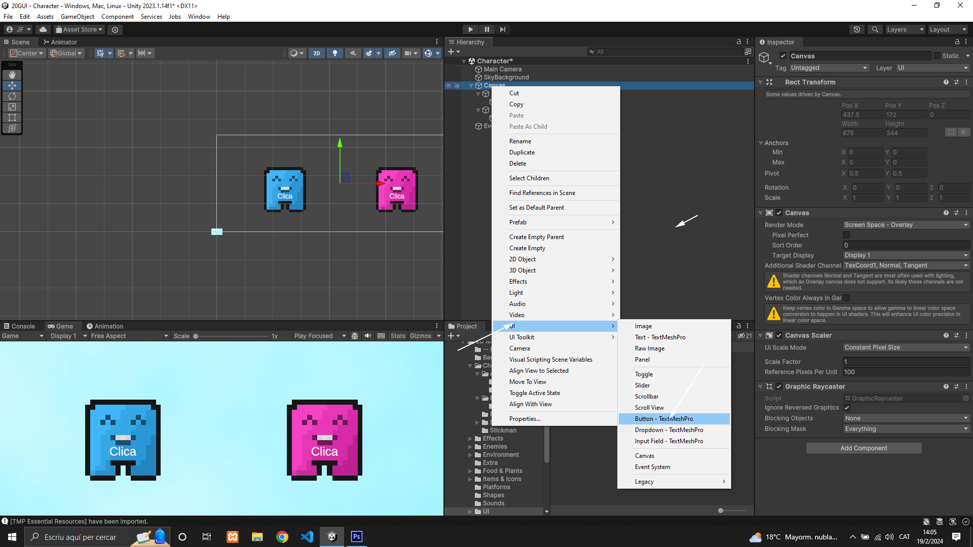Viewport: 973px width, 547px height.
Task: Open the UI Scale Mode dropdown
Action: coord(906,347)
